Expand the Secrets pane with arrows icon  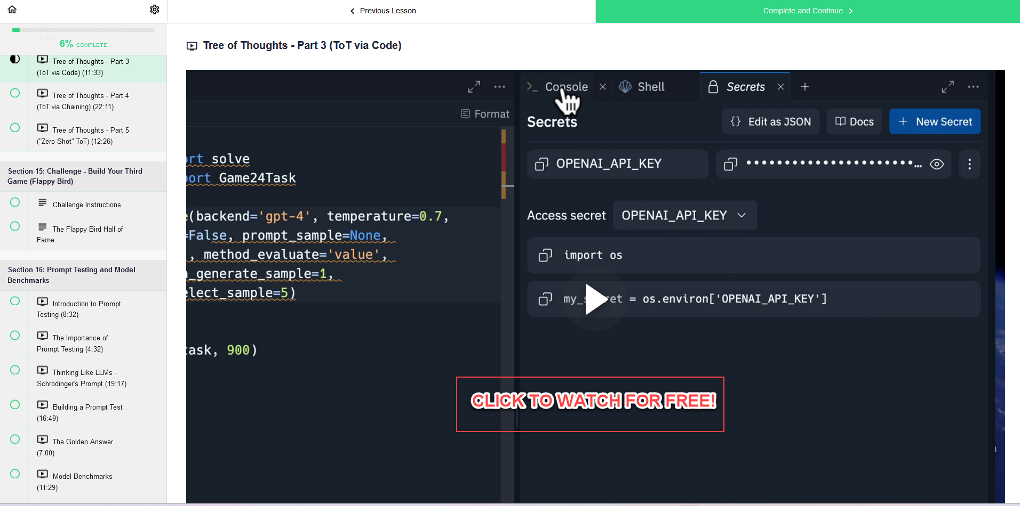click(948, 87)
